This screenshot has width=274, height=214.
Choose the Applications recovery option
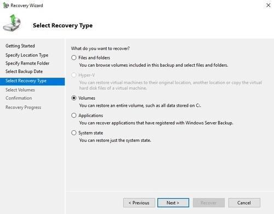(x=74, y=115)
